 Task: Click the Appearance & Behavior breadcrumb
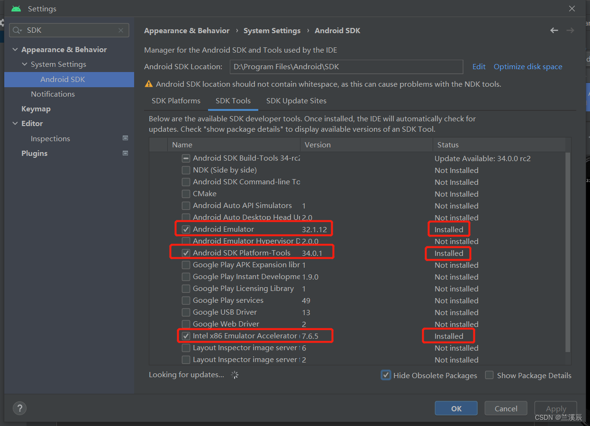pyautogui.click(x=187, y=30)
